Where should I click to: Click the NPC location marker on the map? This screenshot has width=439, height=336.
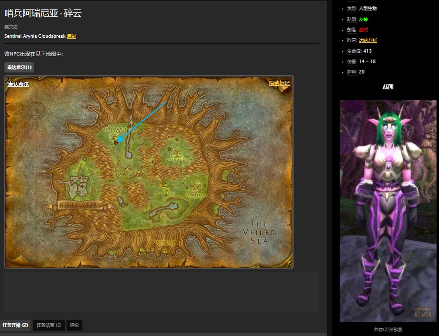[116, 142]
